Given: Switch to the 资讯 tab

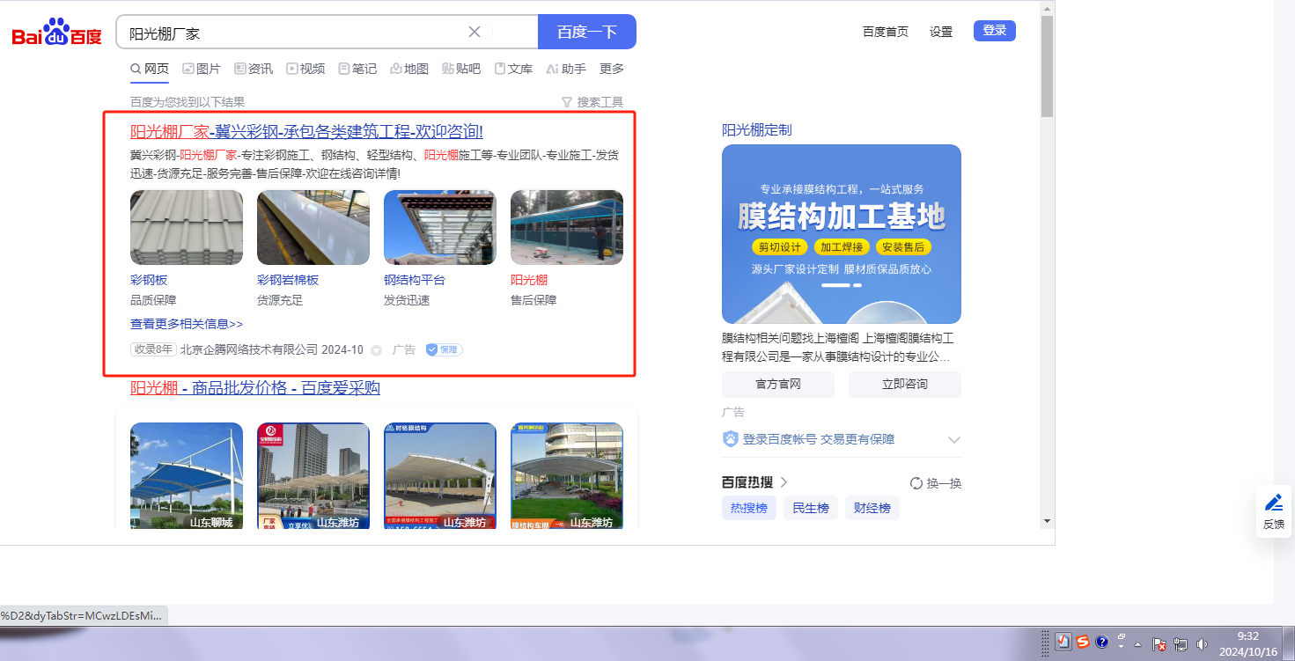Looking at the screenshot, I should click(254, 69).
